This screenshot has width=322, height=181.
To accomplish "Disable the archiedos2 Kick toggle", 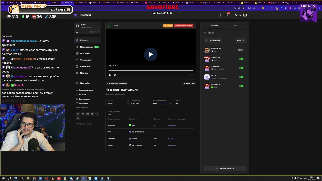I will [241, 86].
